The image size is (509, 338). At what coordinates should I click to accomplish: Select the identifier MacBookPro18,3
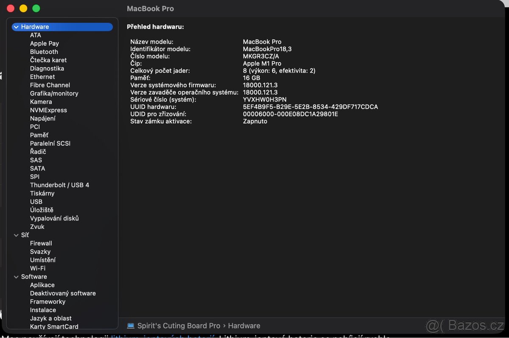pyautogui.click(x=267, y=49)
